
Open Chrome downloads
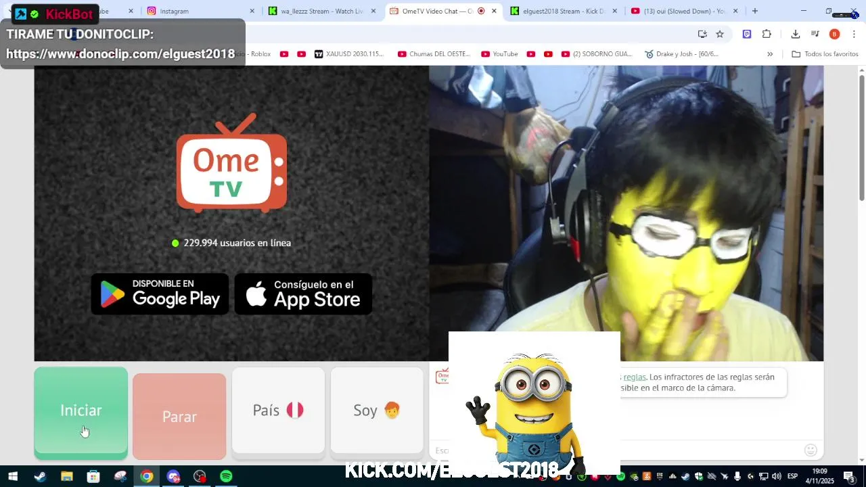796,34
